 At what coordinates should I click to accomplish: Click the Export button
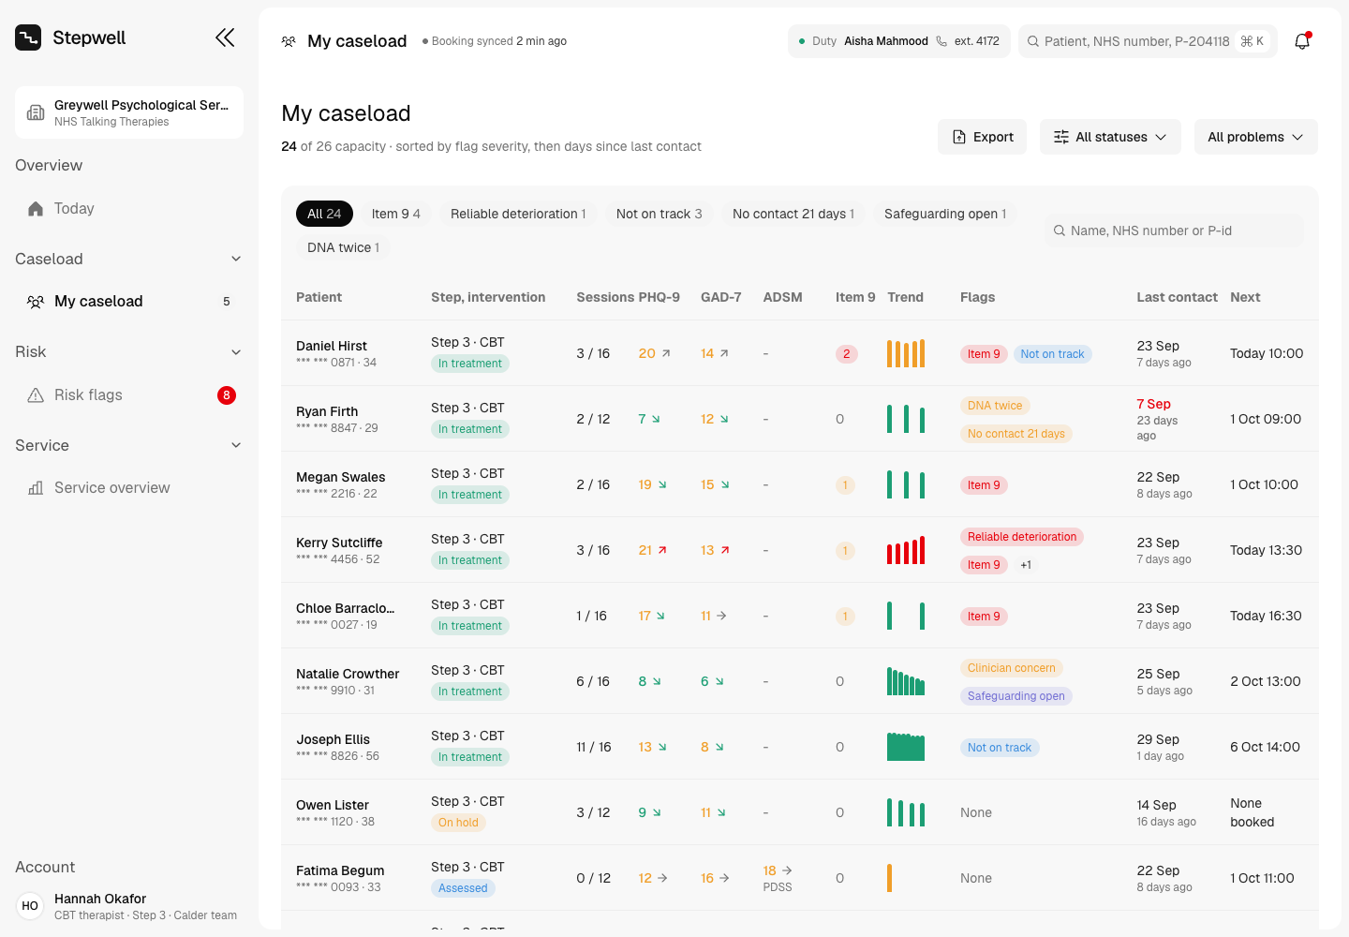983,137
